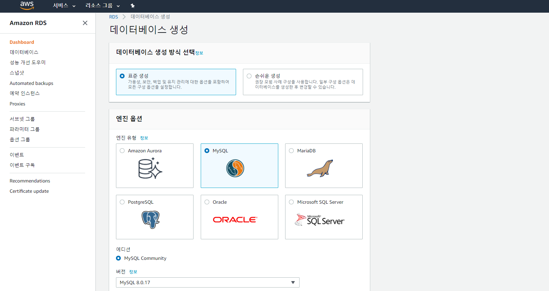
Task: Open 성능 개선 도우미 in sidebar
Action: 27,62
